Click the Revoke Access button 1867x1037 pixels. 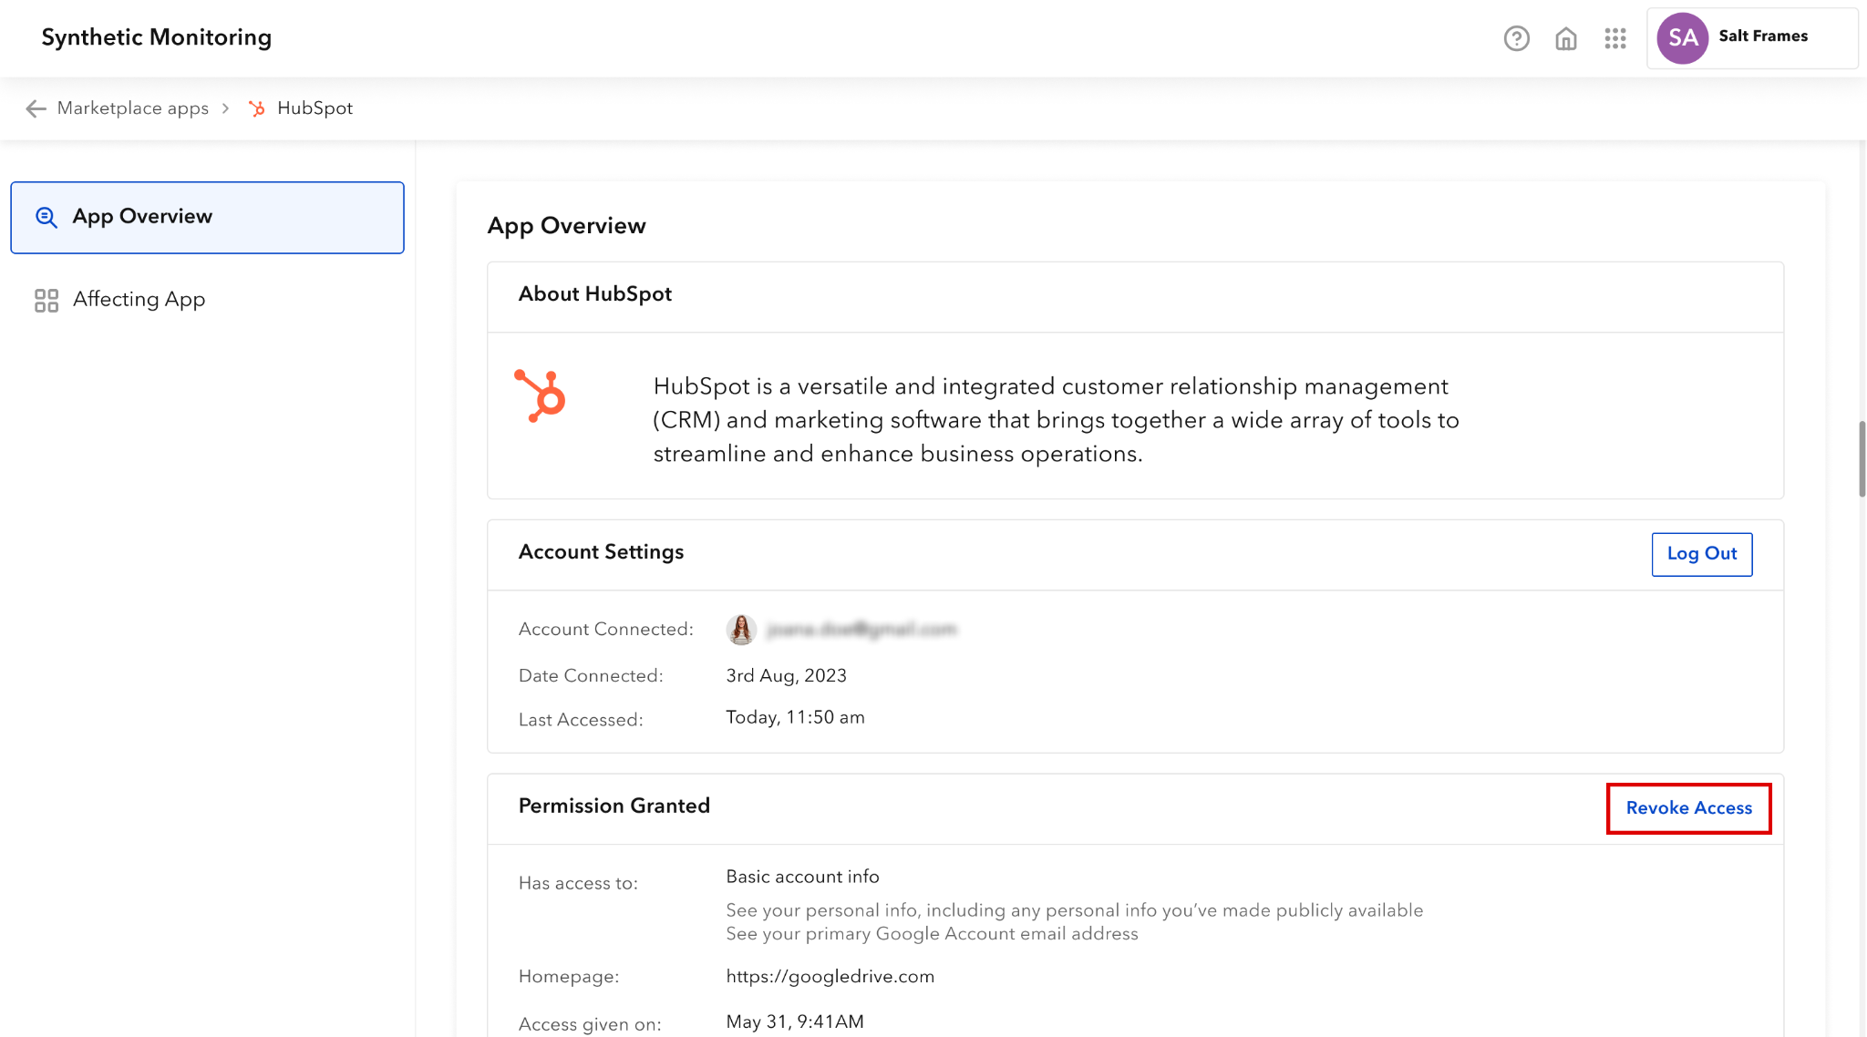[x=1688, y=808]
